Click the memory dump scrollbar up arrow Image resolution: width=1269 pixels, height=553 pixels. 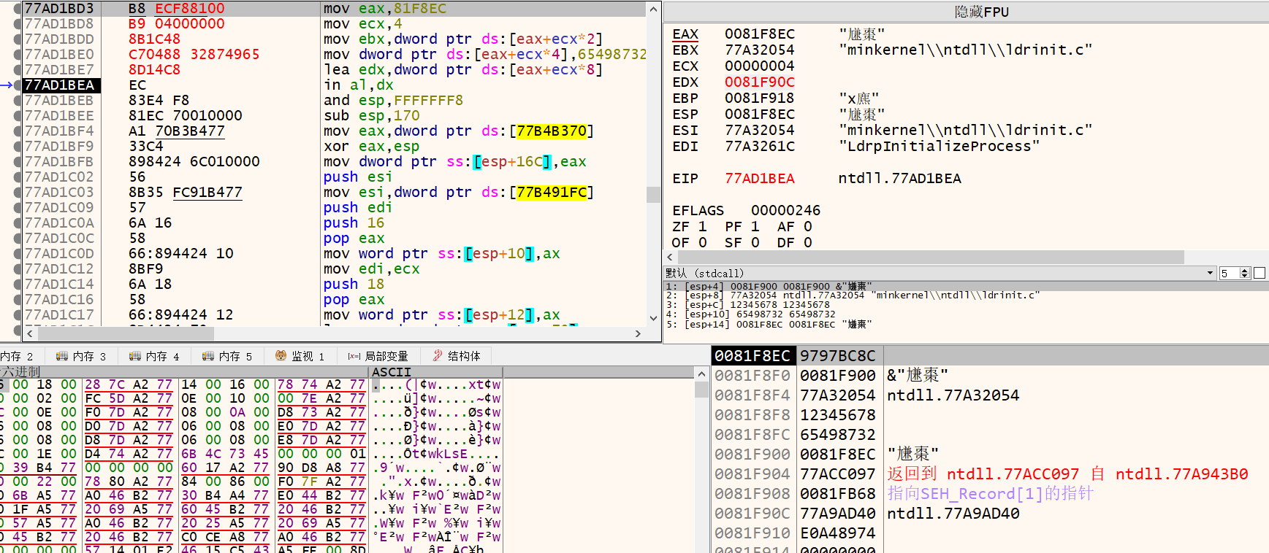pyautogui.click(x=701, y=374)
